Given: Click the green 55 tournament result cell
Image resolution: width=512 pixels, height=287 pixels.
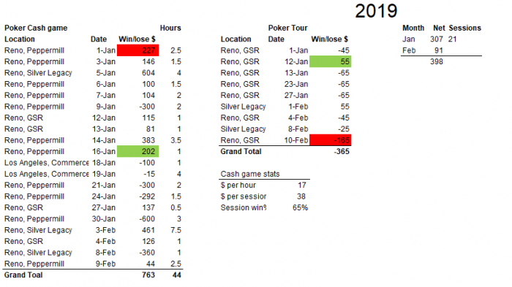Looking at the screenshot, I should [x=330, y=61].
